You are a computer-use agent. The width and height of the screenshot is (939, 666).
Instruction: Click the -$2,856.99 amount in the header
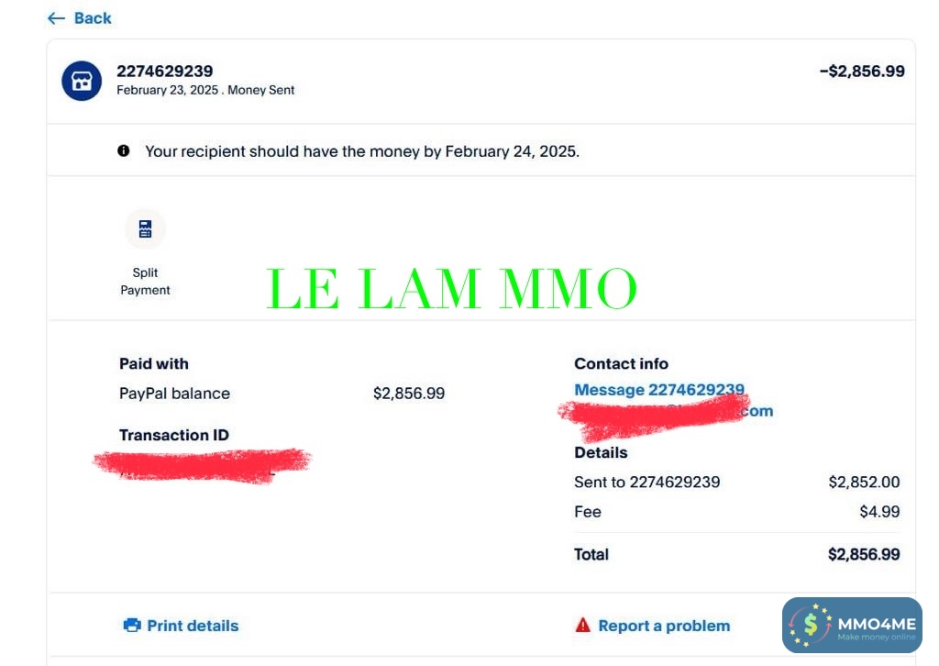coord(862,72)
